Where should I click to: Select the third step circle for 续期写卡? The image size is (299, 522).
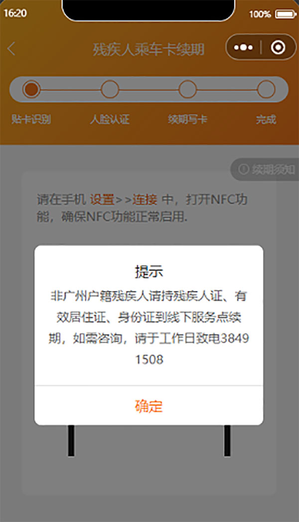click(x=188, y=89)
